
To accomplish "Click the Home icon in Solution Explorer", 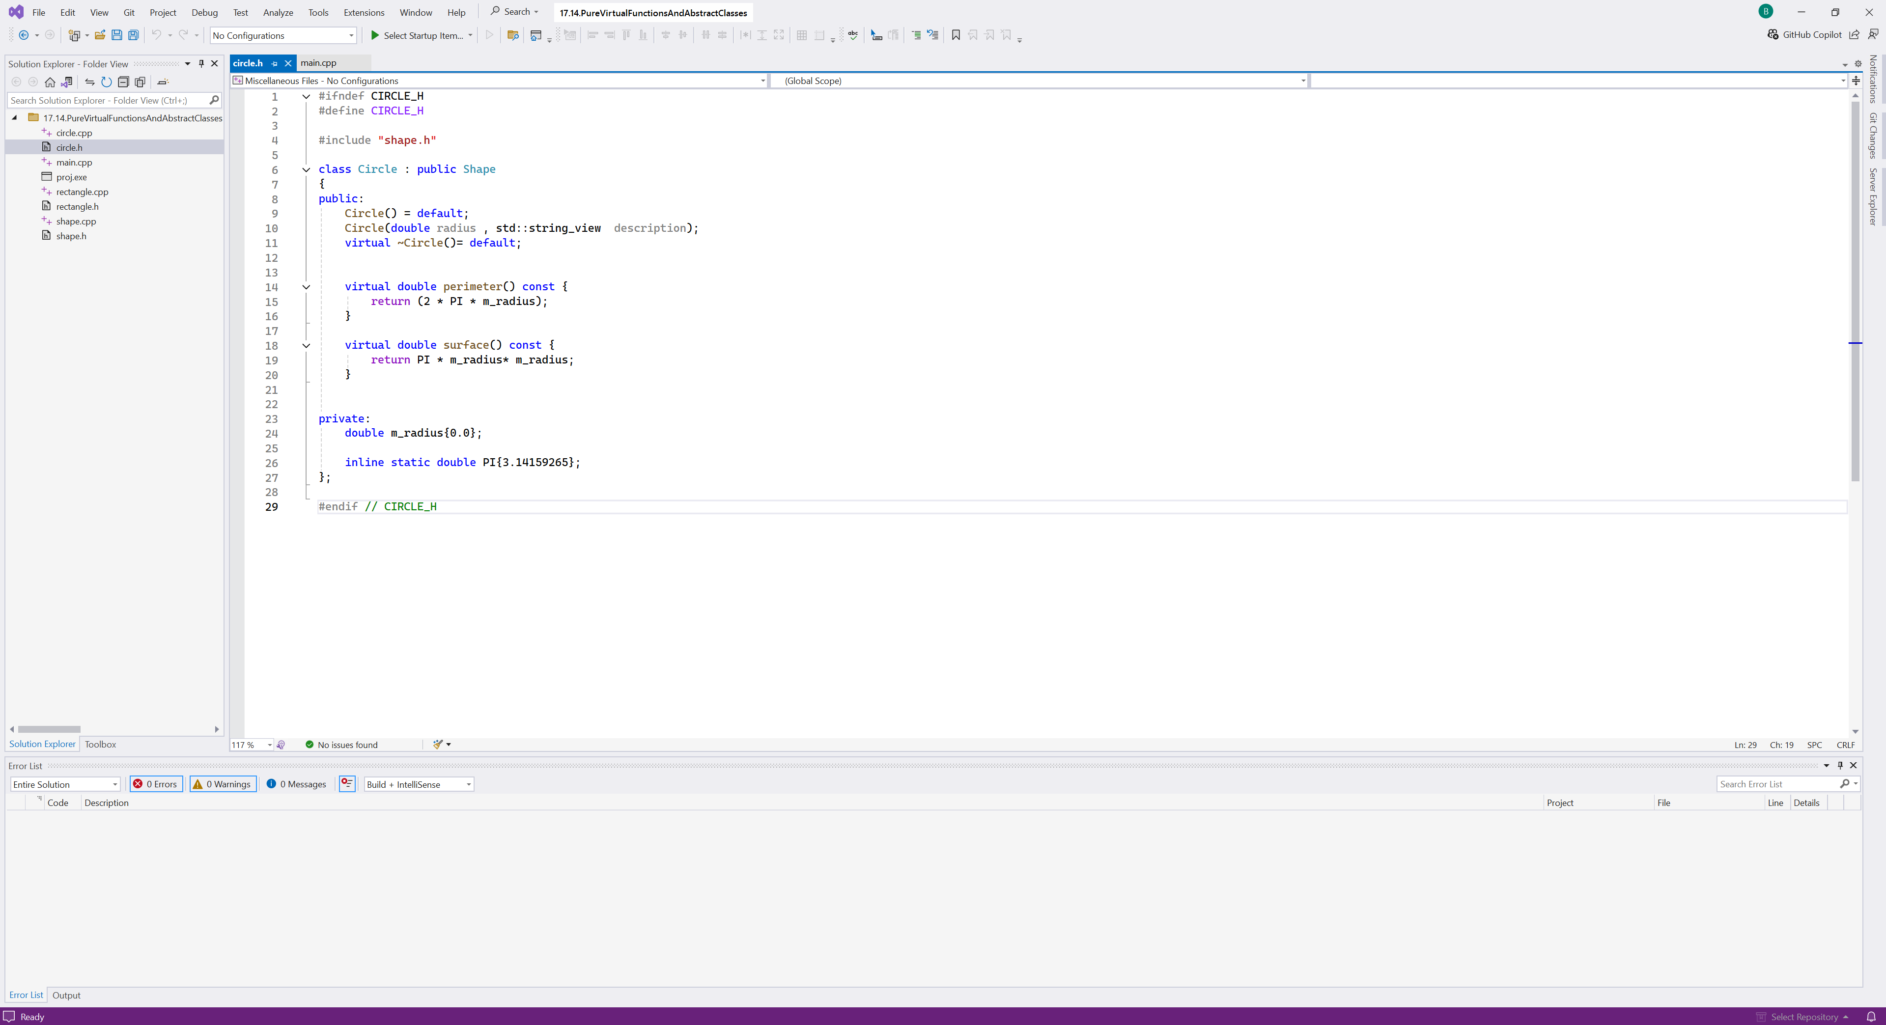I will 50,82.
